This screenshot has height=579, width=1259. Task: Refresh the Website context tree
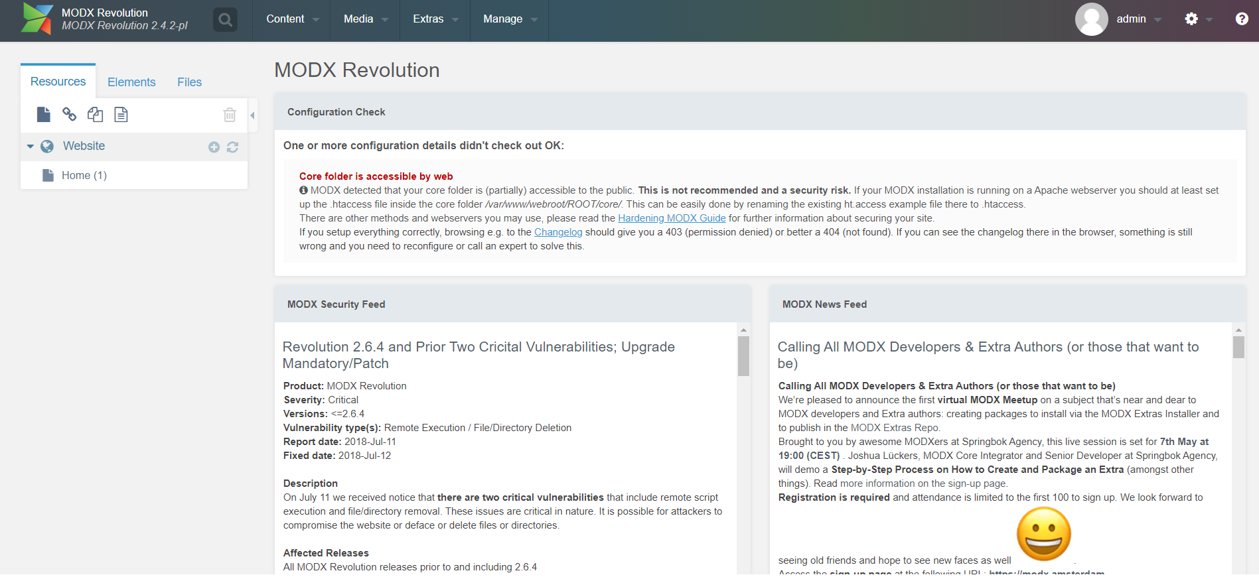[x=232, y=147]
